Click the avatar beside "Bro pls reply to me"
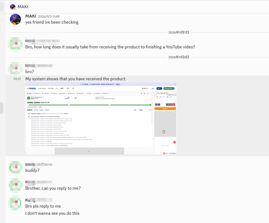The width and height of the screenshot is (269, 223). pos(15,203)
